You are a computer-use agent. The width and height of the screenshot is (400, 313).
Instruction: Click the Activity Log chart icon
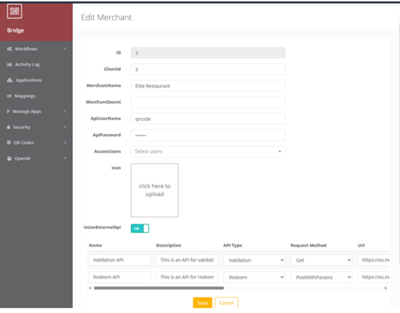point(9,64)
